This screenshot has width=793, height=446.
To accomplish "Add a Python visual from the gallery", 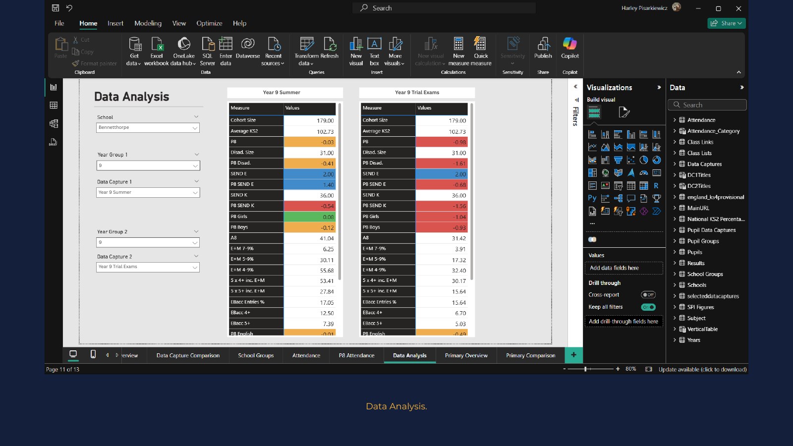I will tap(592, 198).
